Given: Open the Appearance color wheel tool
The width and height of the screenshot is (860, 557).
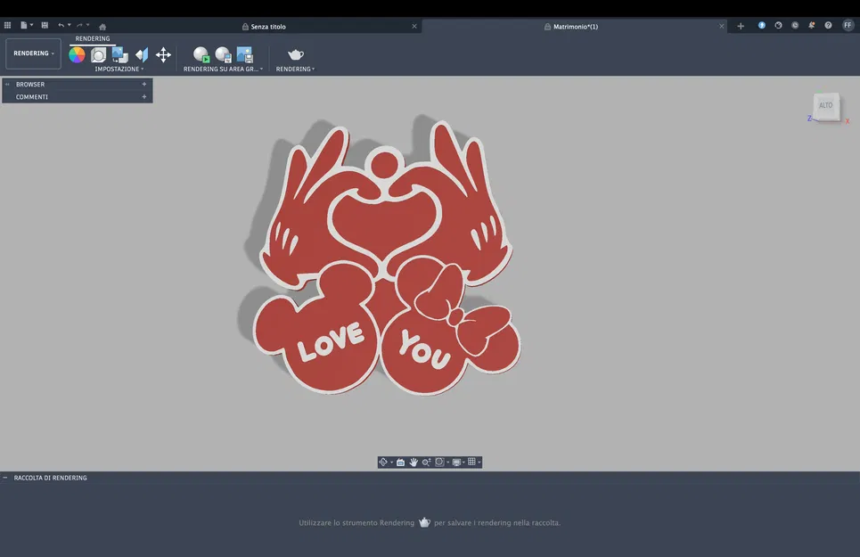Looking at the screenshot, I should pos(77,54).
